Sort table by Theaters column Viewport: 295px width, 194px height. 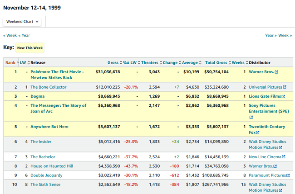pyautogui.click(x=152, y=62)
